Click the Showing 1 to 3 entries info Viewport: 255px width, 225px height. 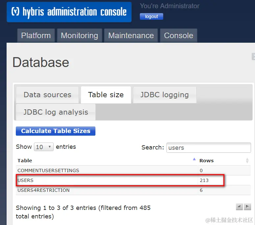click(83, 212)
